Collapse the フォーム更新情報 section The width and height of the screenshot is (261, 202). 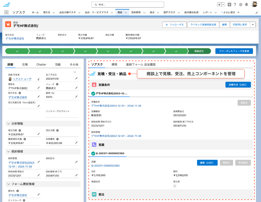8,184
